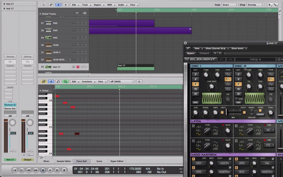
Task: Go to beginning with transport button
Action: click(x=15, y=170)
